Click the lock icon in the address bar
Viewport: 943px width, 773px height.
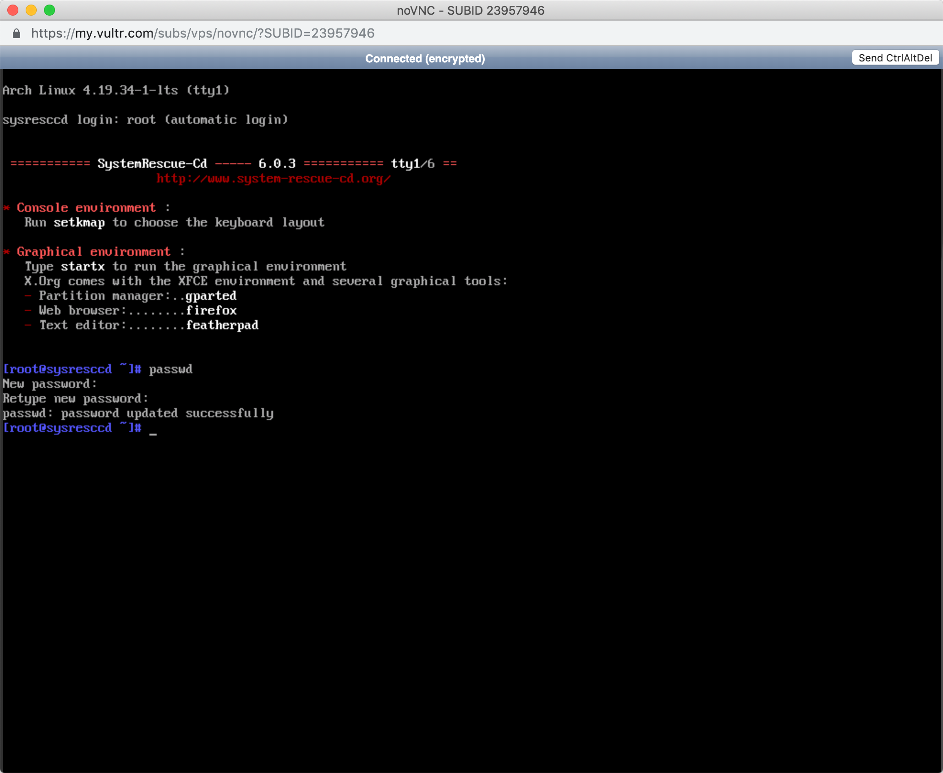(x=16, y=33)
